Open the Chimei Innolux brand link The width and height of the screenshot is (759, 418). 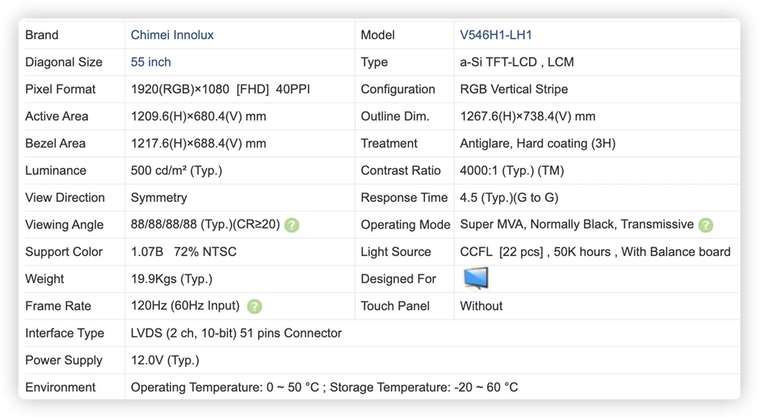tap(172, 35)
